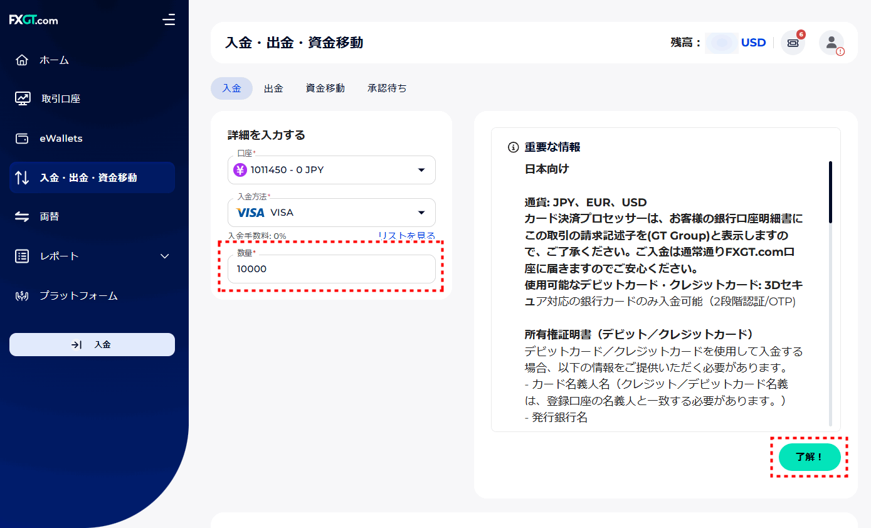871x528 pixels.
Task: Select the 入金 tab
Action: (231, 88)
